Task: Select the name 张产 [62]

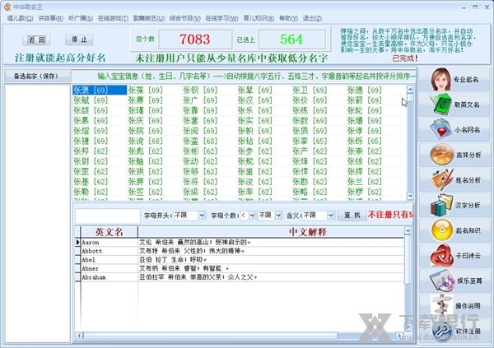Action: point(310,151)
